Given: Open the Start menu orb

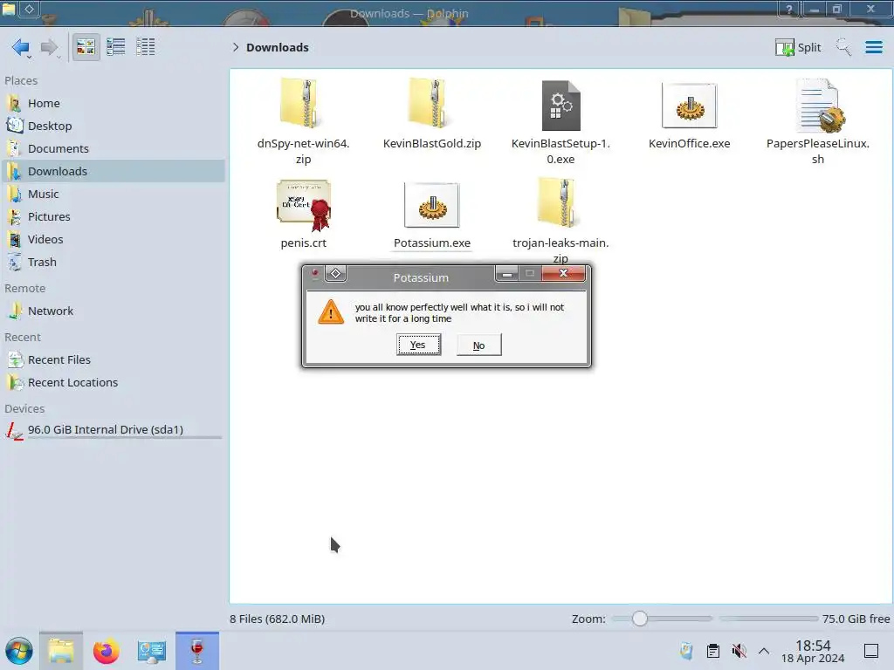Looking at the screenshot, I should [x=19, y=651].
